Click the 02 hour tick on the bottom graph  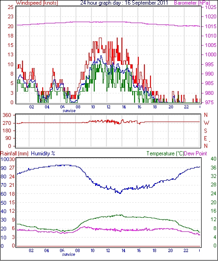[31, 251]
